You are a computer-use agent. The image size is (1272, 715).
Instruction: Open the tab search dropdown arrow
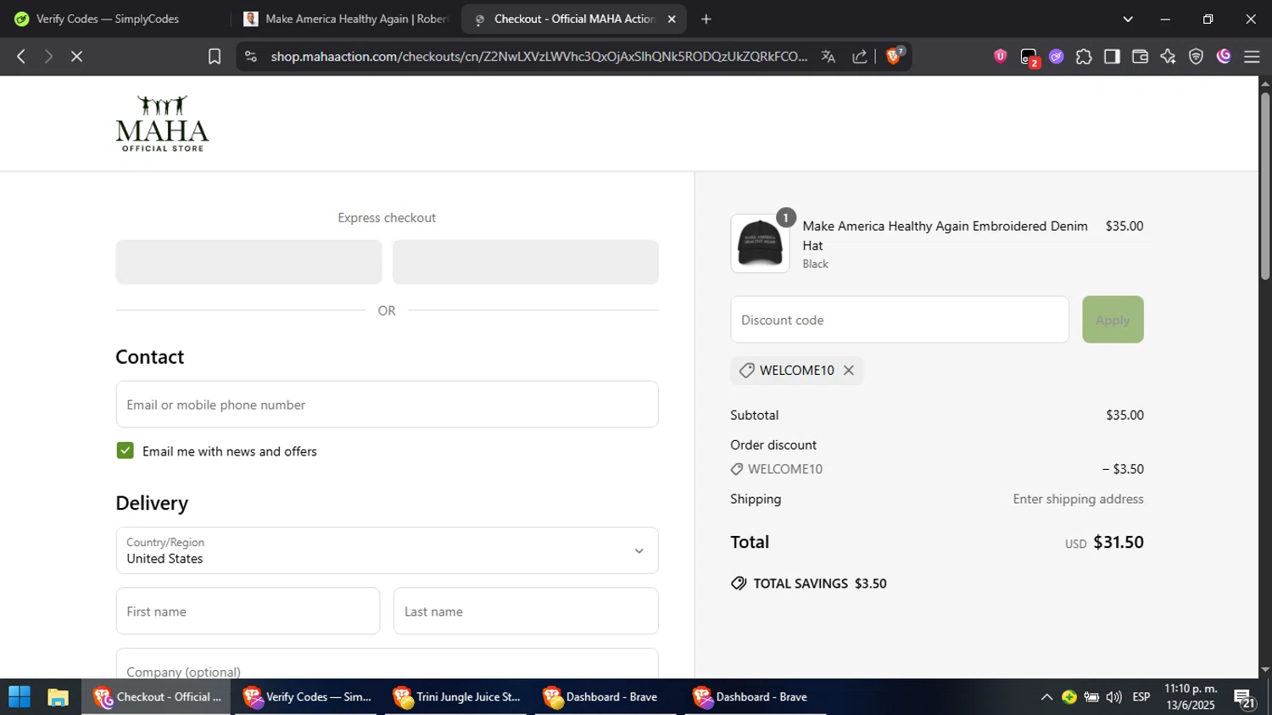(x=1128, y=19)
